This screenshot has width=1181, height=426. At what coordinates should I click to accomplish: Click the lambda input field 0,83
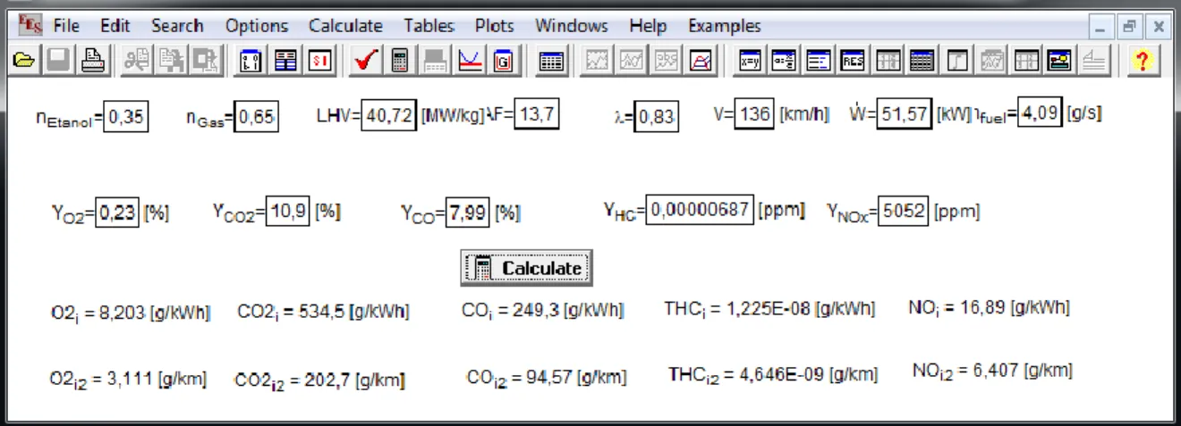pos(656,116)
